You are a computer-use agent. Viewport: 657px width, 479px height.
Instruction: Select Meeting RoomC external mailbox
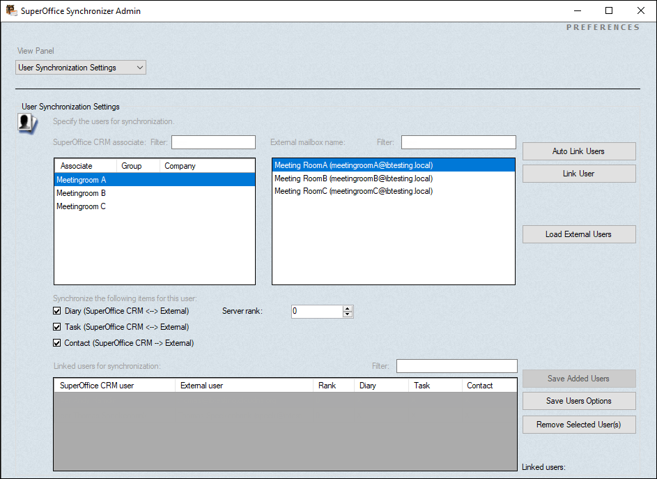[x=394, y=191]
